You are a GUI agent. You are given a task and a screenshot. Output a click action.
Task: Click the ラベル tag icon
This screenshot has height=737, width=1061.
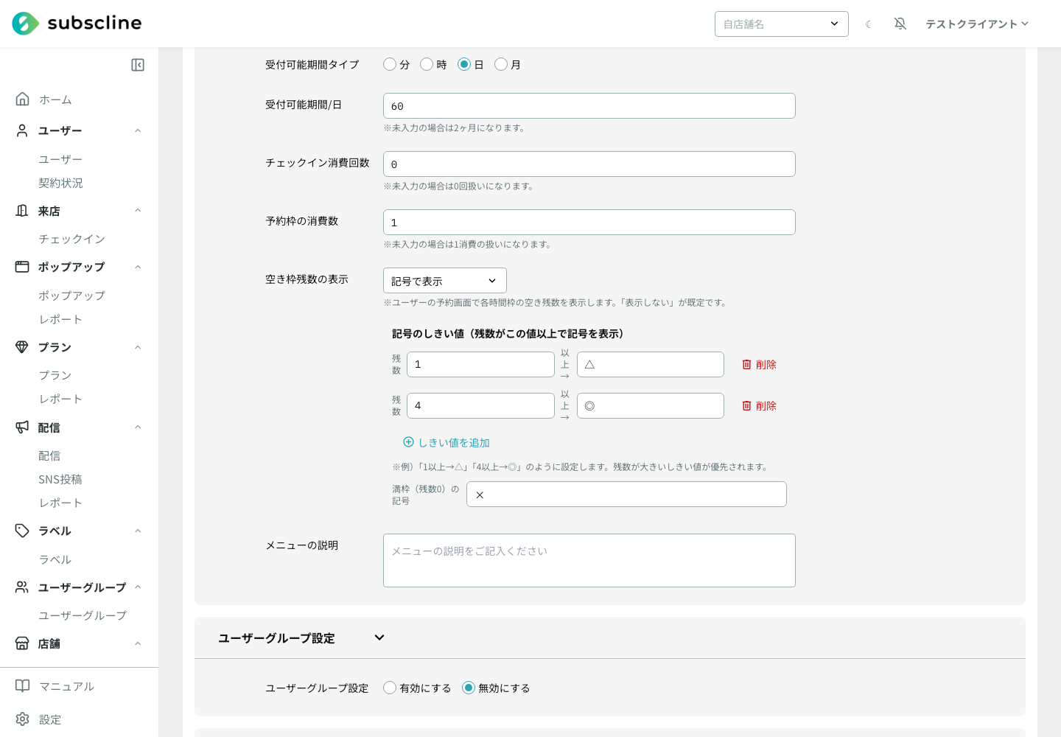(22, 531)
